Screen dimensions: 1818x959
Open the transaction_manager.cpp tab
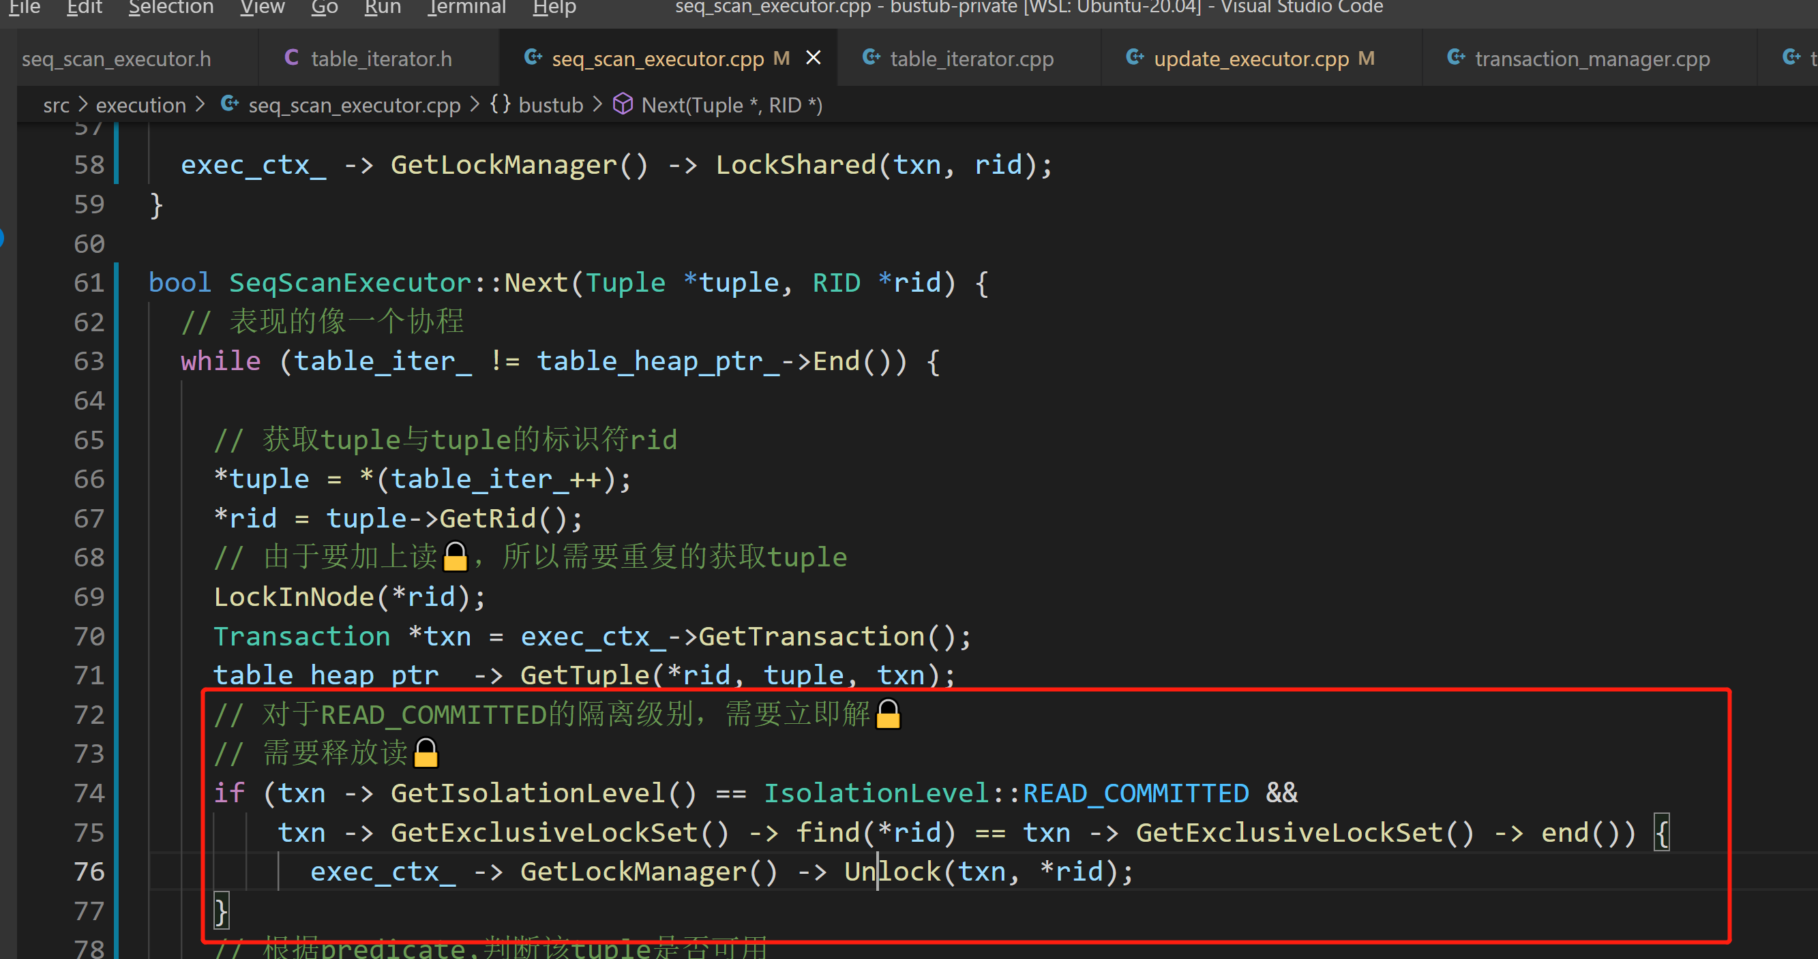[1592, 59]
